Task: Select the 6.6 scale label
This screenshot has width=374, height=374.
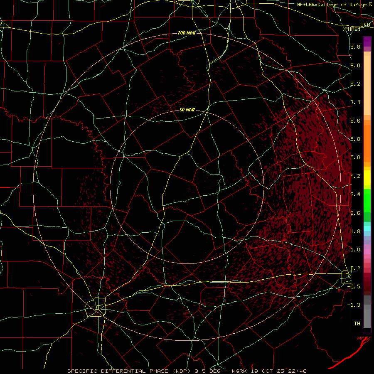Action: 355,121
